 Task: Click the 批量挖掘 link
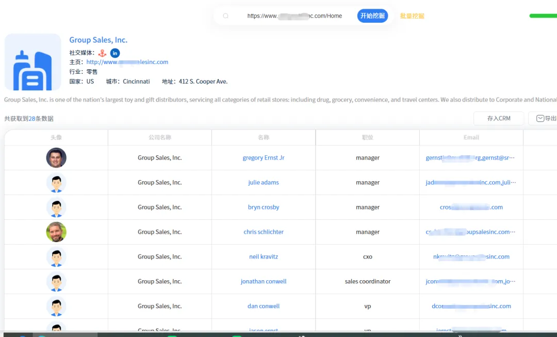[412, 16]
